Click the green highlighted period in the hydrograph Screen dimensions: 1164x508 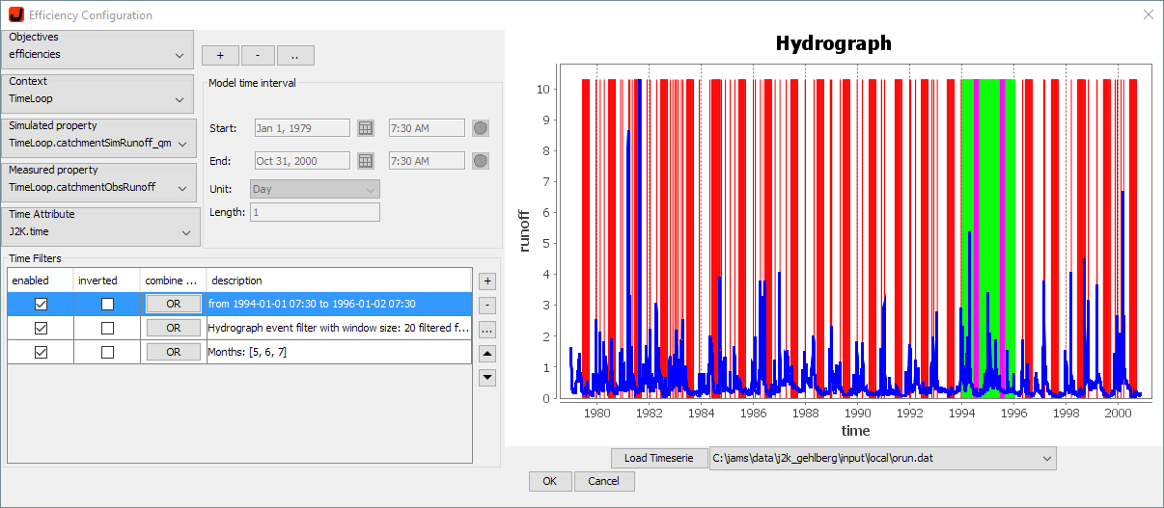click(x=988, y=238)
